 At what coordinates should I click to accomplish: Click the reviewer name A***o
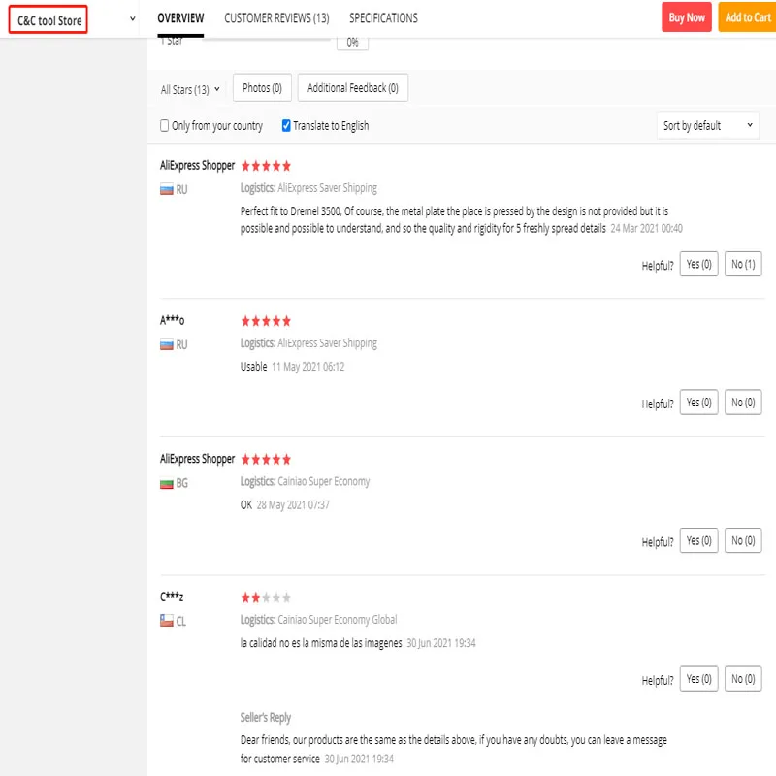click(172, 321)
